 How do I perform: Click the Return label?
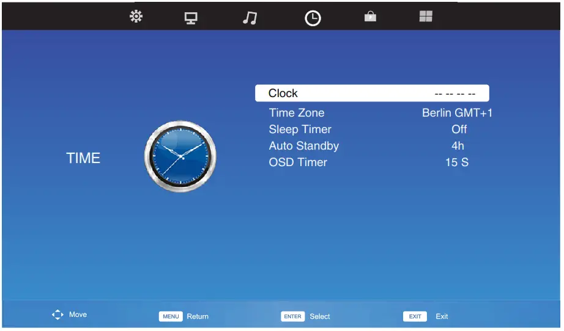click(198, 316)
